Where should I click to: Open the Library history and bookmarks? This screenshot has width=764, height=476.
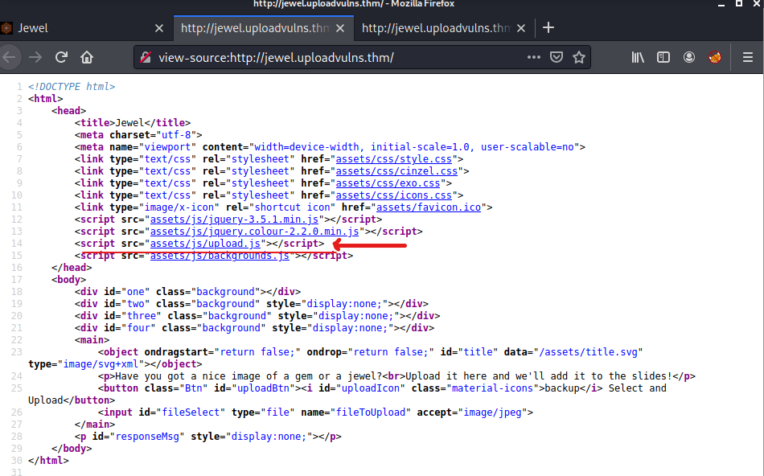(x=638, y=58)
